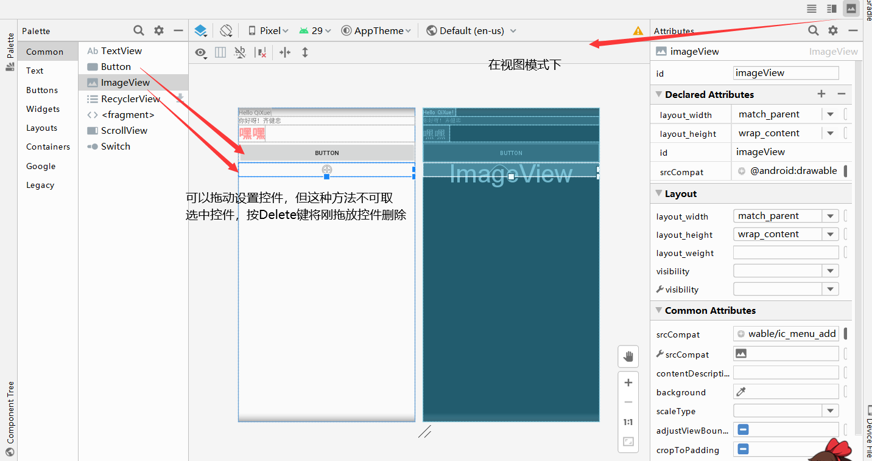Open the Default (en-us) locale dropdown

[471, 30]
